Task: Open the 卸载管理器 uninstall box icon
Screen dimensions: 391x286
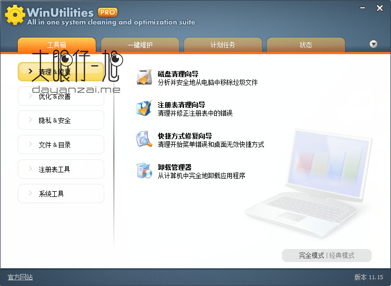Action: coord(144,170)
